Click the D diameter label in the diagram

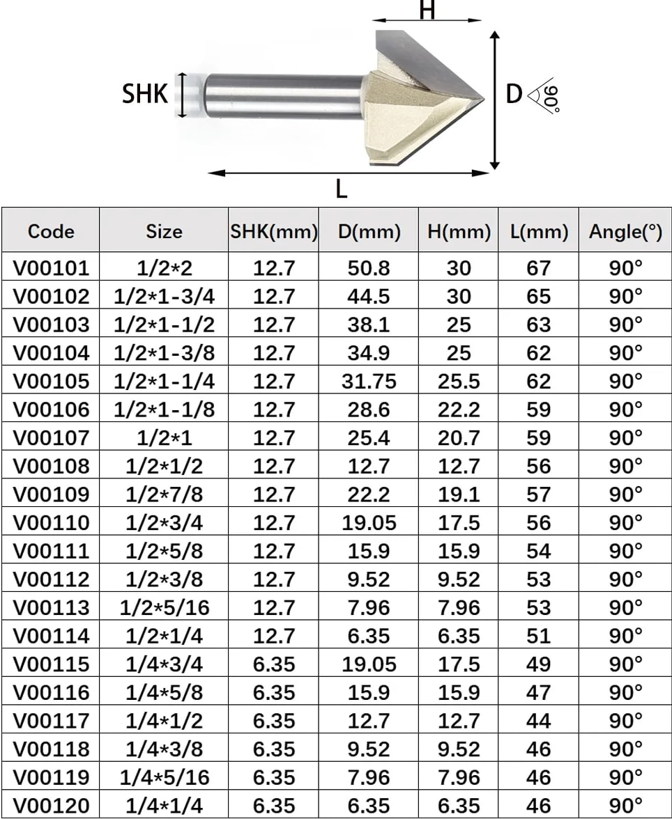[514, 94]
